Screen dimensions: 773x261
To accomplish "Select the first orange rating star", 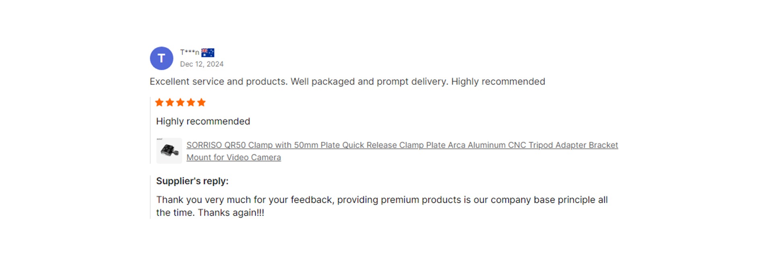I will pyautogui.click(x=159, y=103).
